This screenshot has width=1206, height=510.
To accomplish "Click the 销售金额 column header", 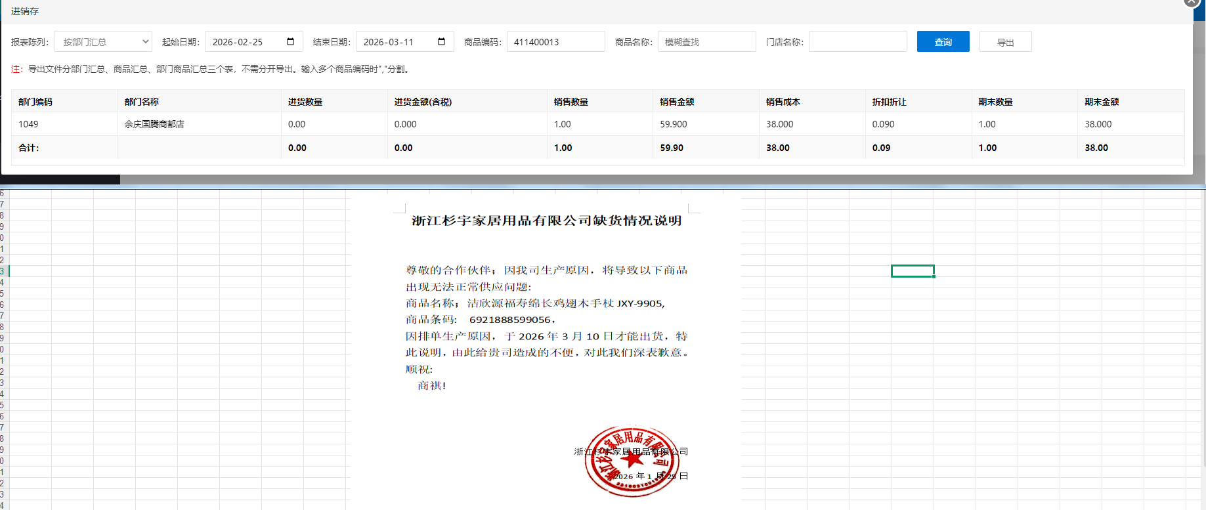I will 677,102.
